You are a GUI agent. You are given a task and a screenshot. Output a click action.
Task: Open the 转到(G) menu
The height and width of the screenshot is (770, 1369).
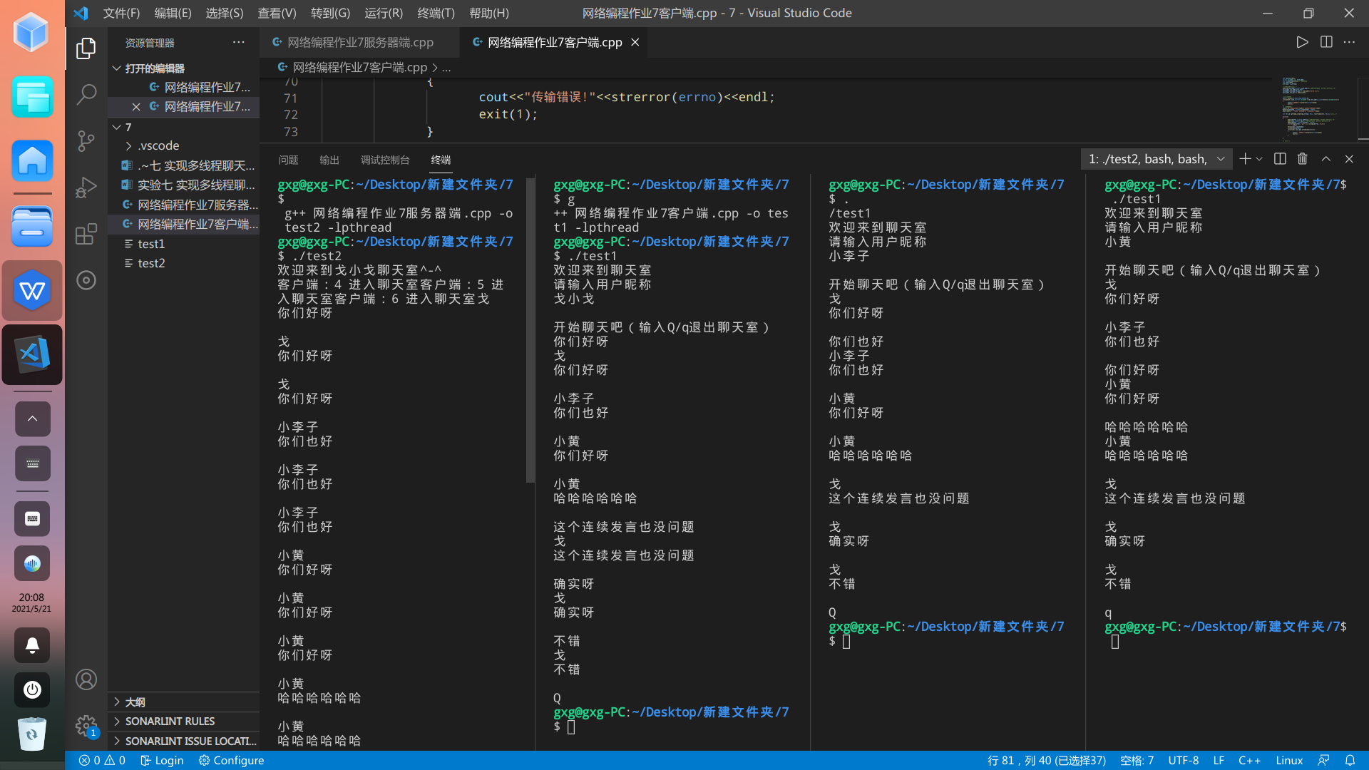click(330, 13)
